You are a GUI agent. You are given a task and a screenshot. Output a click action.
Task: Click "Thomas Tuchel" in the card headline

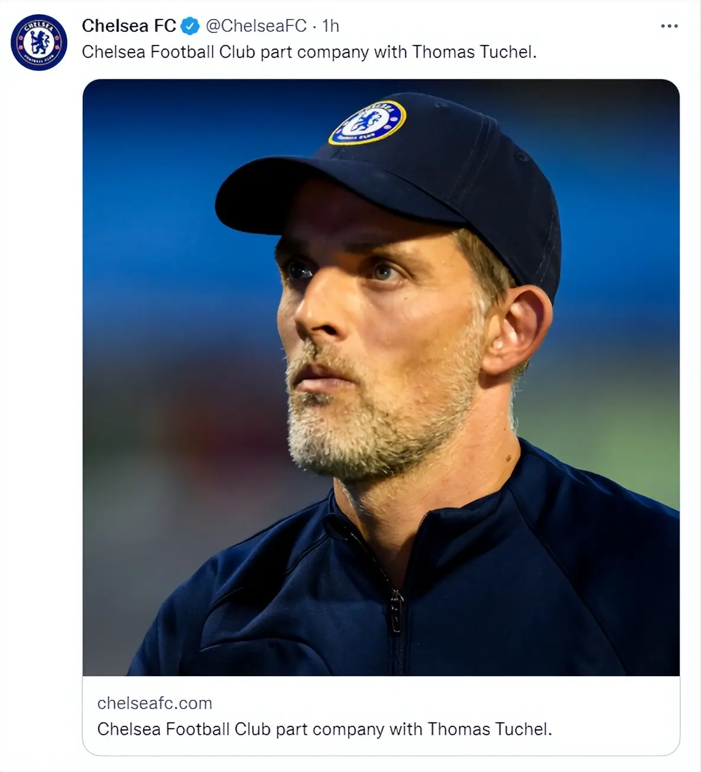click(x=490, y=729)
